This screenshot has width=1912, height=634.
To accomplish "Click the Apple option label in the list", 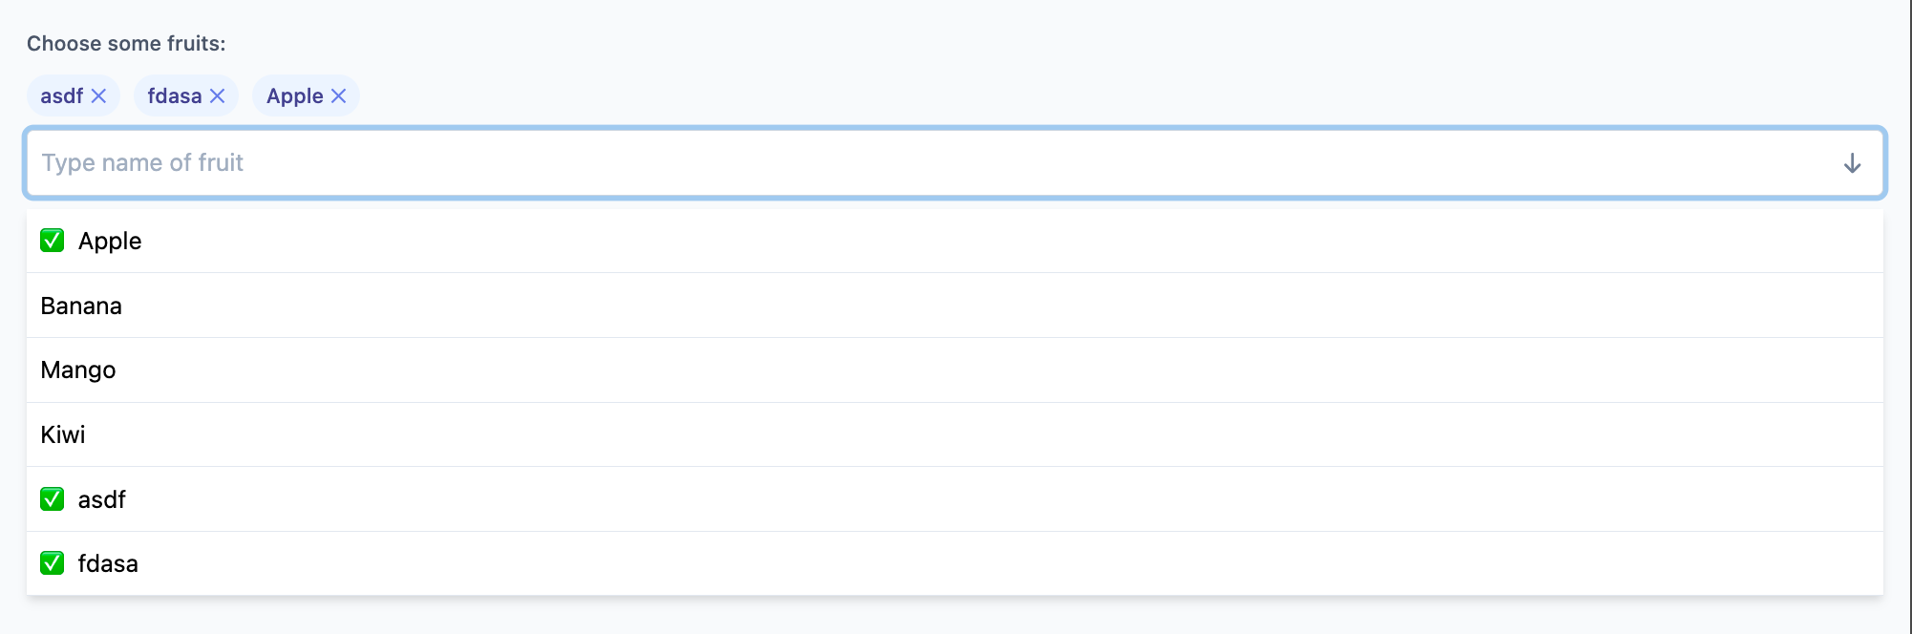I will click(x=110, y=242).
